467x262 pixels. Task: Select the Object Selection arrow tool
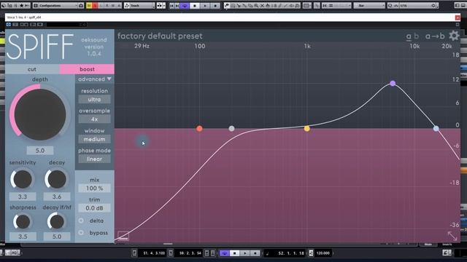[227, 6]
